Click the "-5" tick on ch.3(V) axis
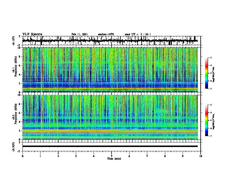This screenshot has height=175, width=226. click(x=19, y=151)
